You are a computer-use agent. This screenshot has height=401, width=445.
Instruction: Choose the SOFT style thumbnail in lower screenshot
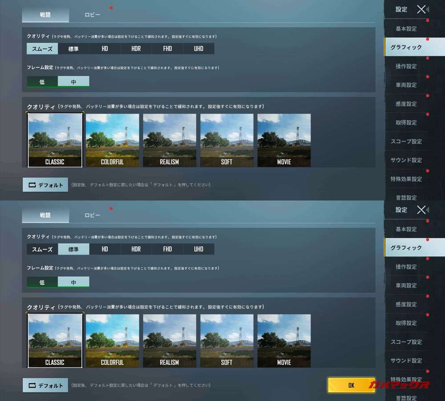click(227, 341)
